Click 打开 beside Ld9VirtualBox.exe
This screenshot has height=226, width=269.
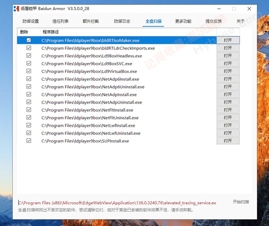(x=228, y=71)
